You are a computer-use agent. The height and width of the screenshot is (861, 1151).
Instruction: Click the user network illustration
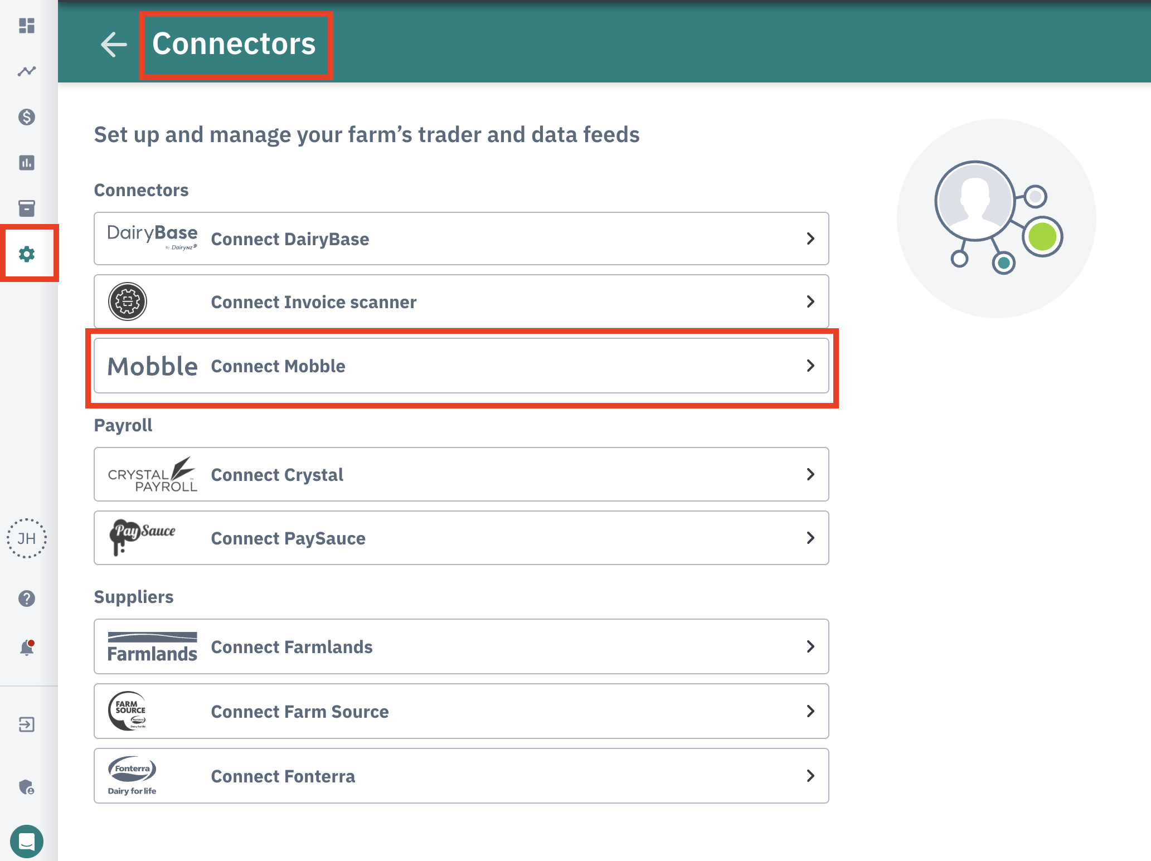point(997,218)
